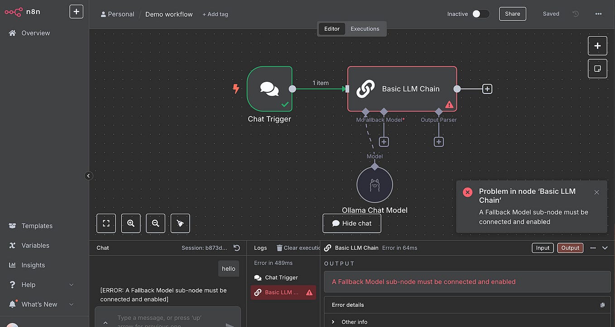Open the Ollama Chat Model node

375,185
